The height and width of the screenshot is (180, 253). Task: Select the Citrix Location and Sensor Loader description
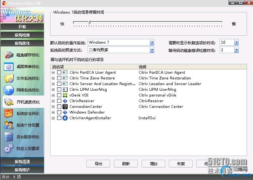(x=170, y=84)
